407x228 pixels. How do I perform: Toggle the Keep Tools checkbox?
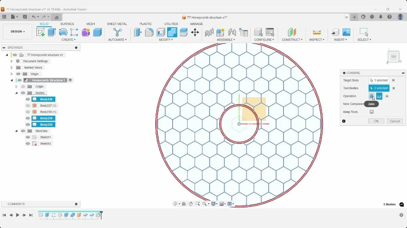click(371, 112)
